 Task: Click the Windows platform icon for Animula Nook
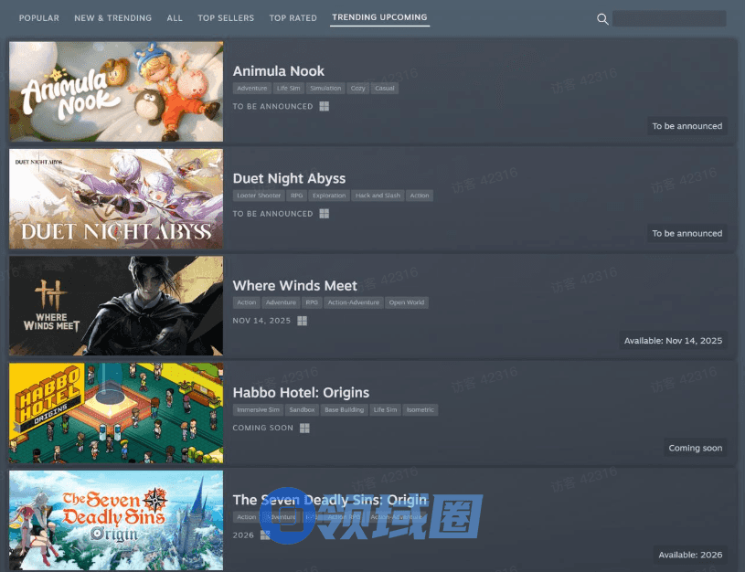pyautogui.click(x=324, y=107)
